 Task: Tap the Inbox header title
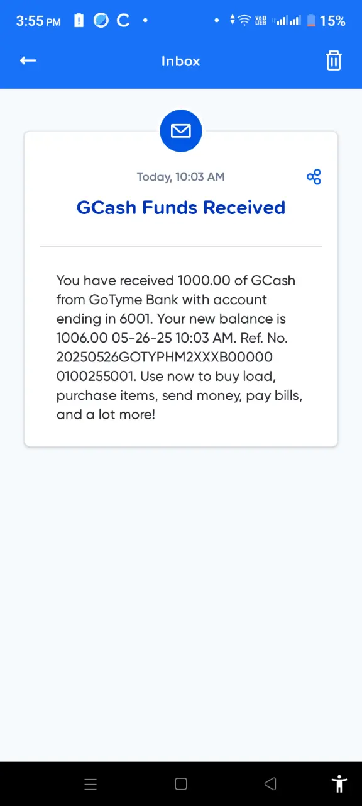[x=181, y=61]
